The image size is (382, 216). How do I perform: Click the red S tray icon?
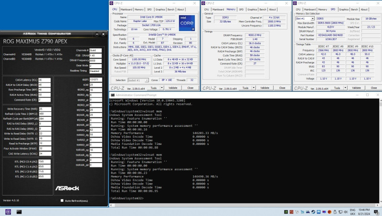pos(291,212)
